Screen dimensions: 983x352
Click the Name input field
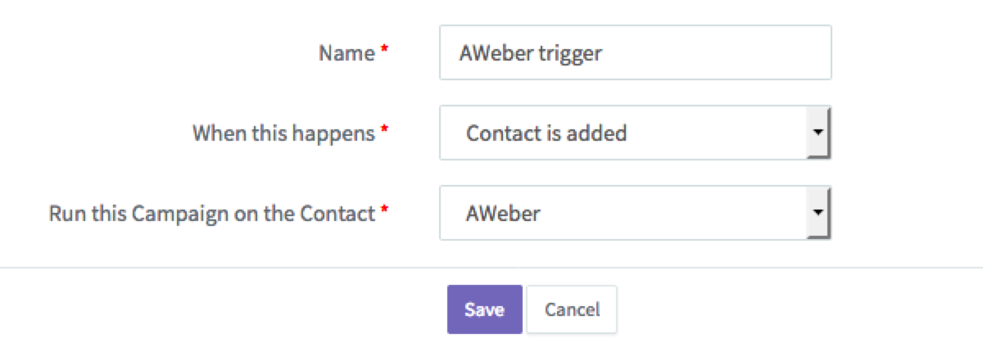click(635, 53)
